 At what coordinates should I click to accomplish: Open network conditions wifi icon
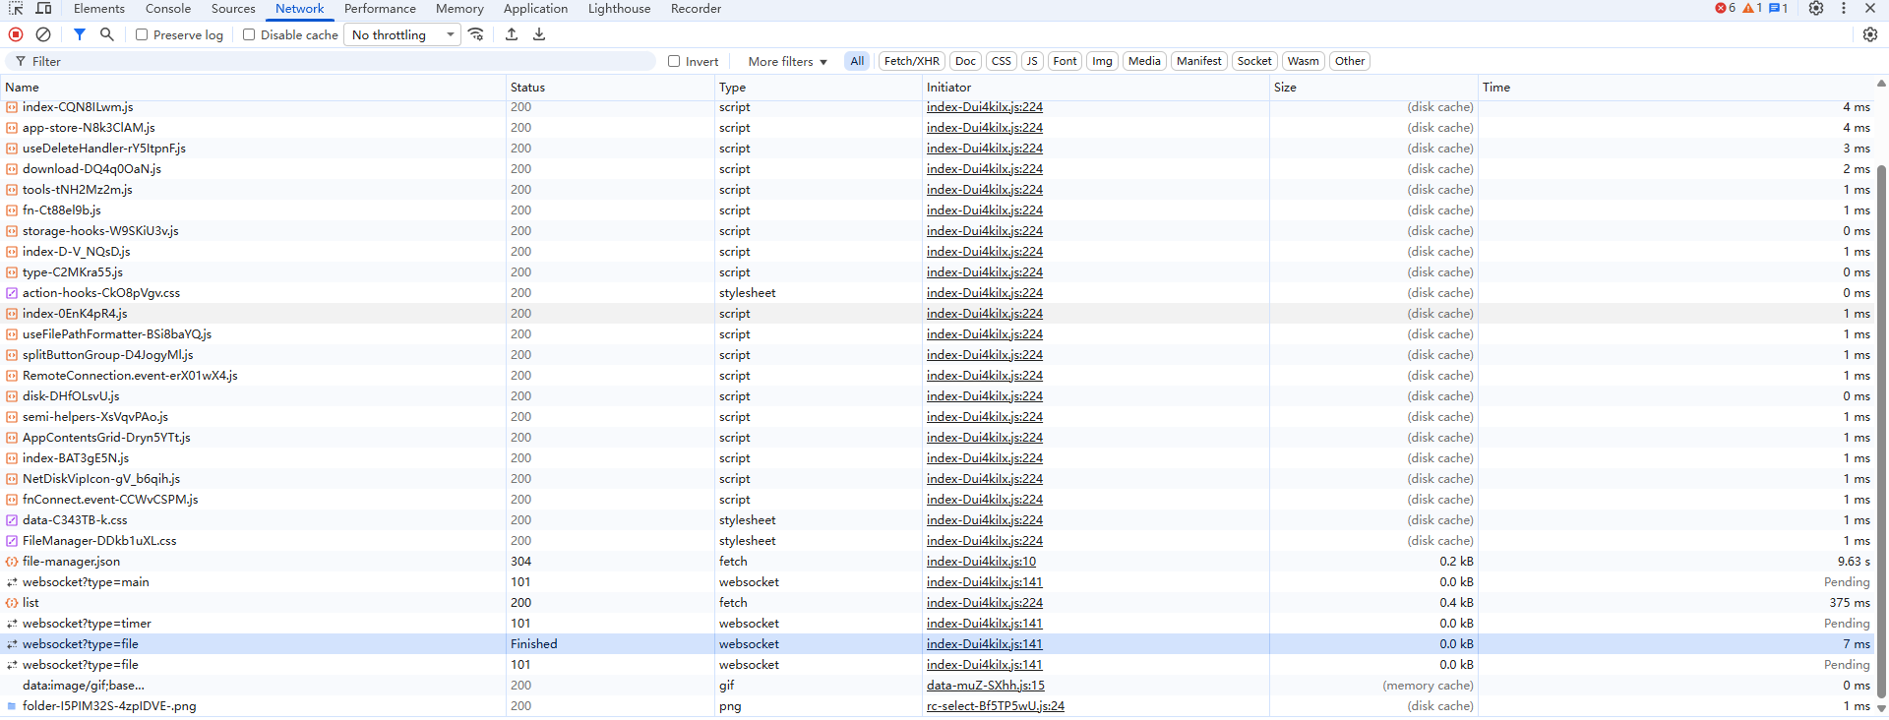click(x=476, y=34)
